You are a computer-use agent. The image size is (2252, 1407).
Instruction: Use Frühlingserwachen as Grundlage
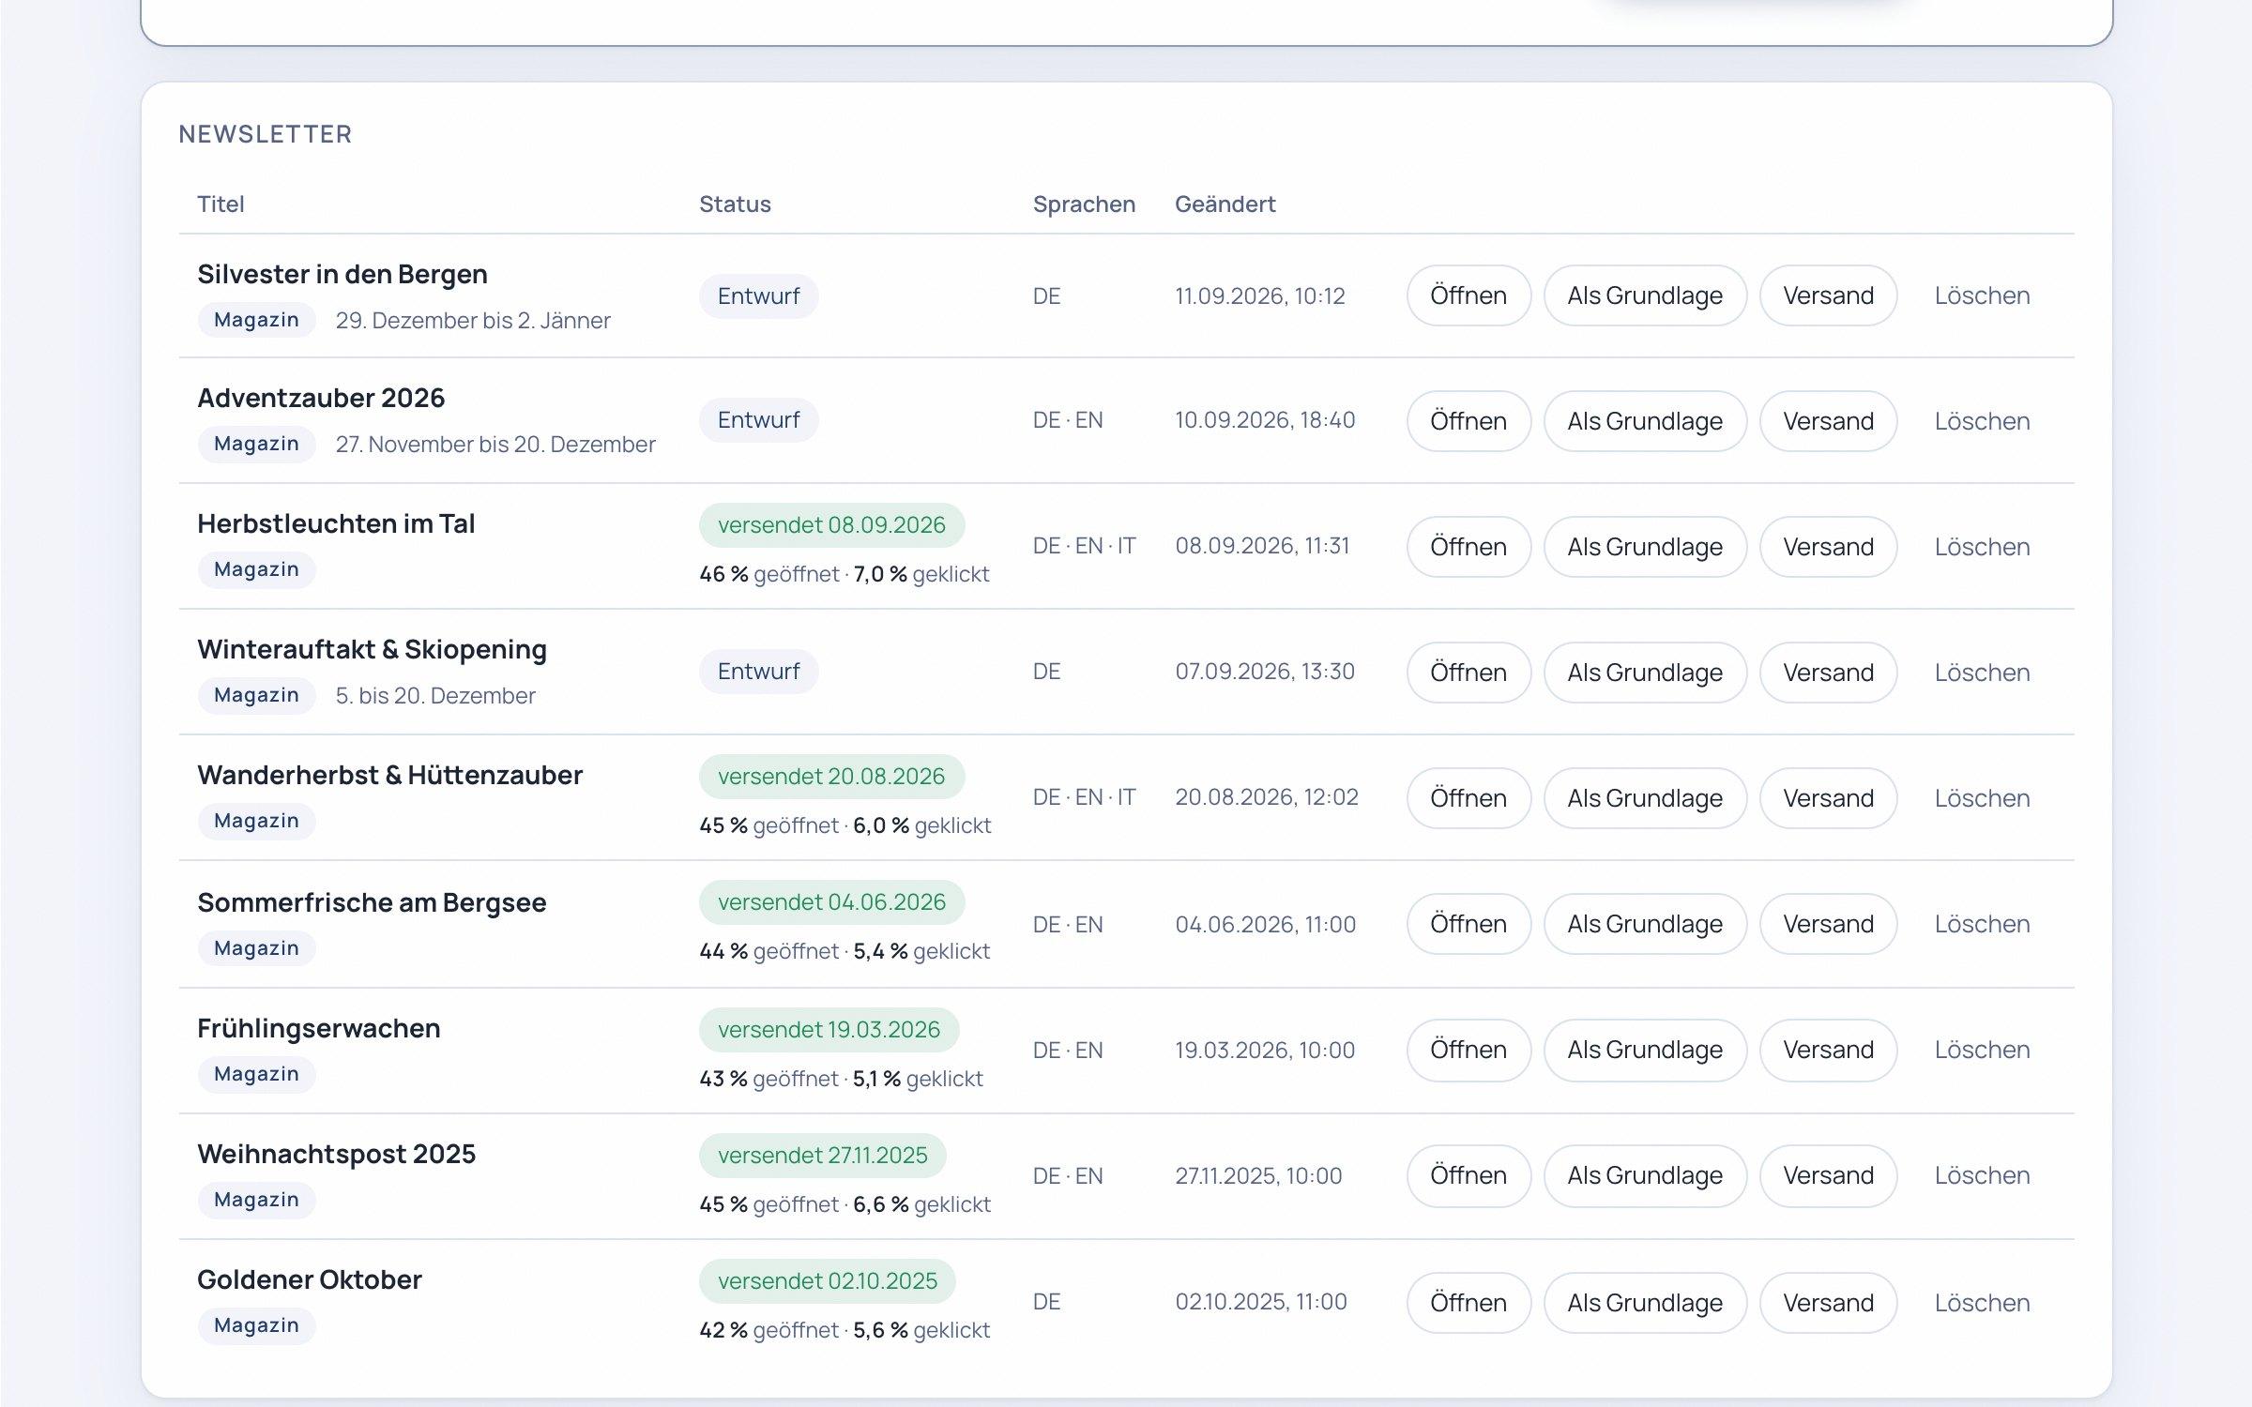[x=1645, y=1050]
